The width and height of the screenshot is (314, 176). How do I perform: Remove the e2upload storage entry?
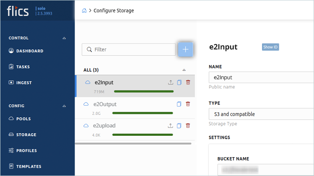(x=188, y=125)
